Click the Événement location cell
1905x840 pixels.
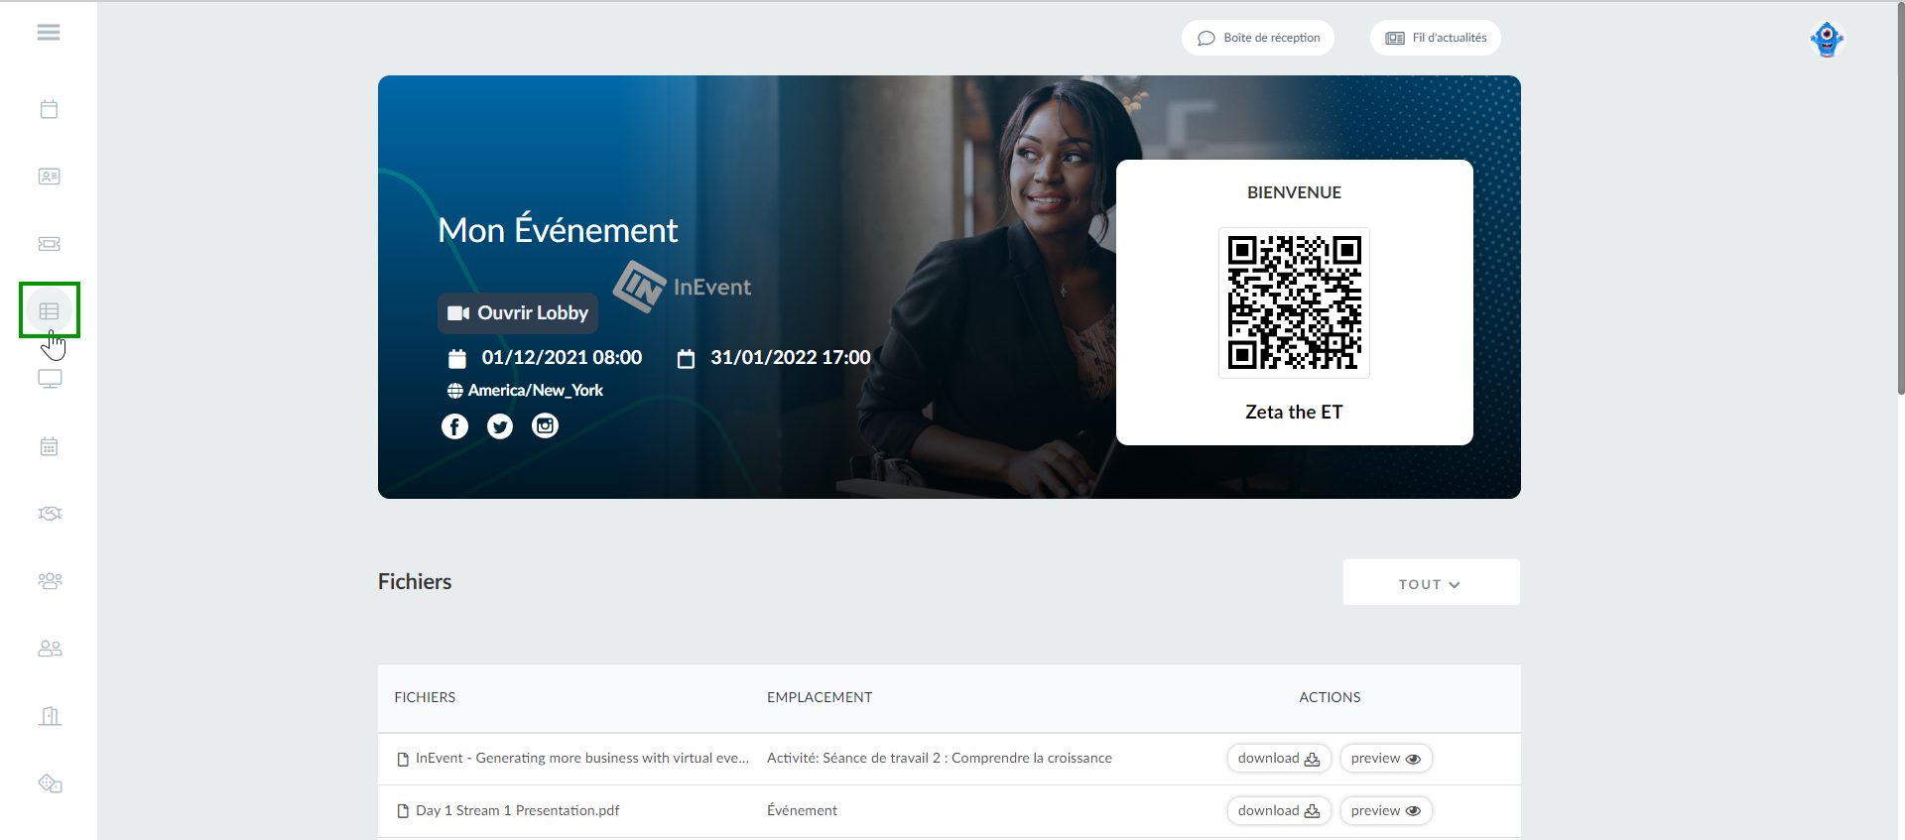tap(802, 811)
